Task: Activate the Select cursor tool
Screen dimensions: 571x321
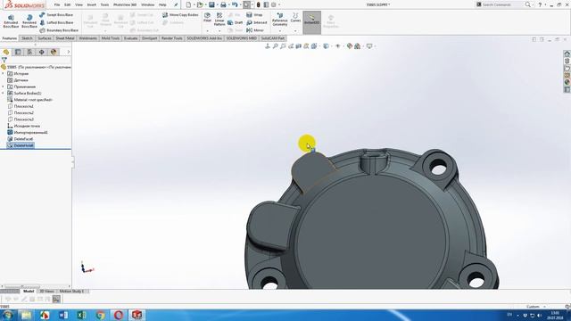Action: click(x=246, y=4)
